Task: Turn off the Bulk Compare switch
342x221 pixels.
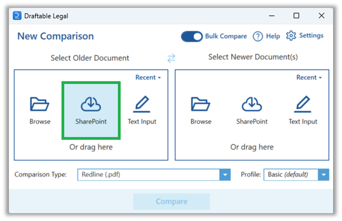Action: tap(192, 36)
